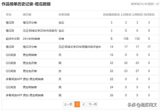Select the 见证·网络文学20年作品系列 cell
Screen dimensions: 160x110
[40, 31]
